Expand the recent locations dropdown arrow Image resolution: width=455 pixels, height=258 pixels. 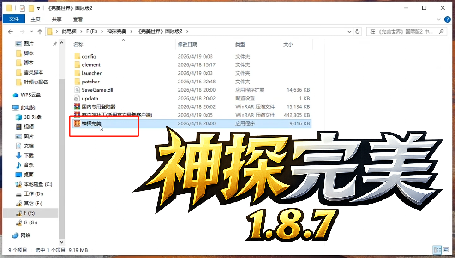[31, 31]
